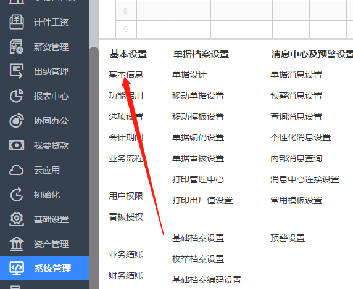Select the 报表中心 pie chart icon

pyautogui.click(x=17, y=96)
